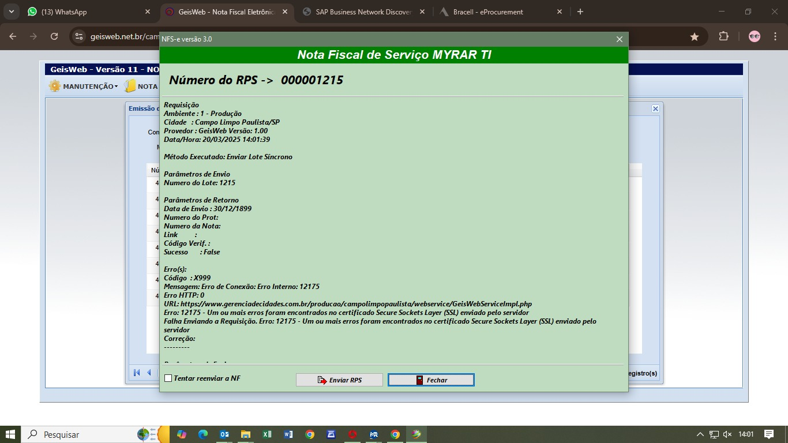Open the Chrome extensions menu

723,36
